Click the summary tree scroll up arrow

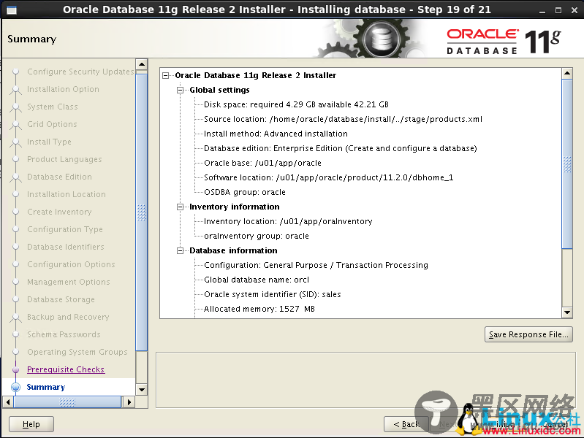(x=567, y=73)
